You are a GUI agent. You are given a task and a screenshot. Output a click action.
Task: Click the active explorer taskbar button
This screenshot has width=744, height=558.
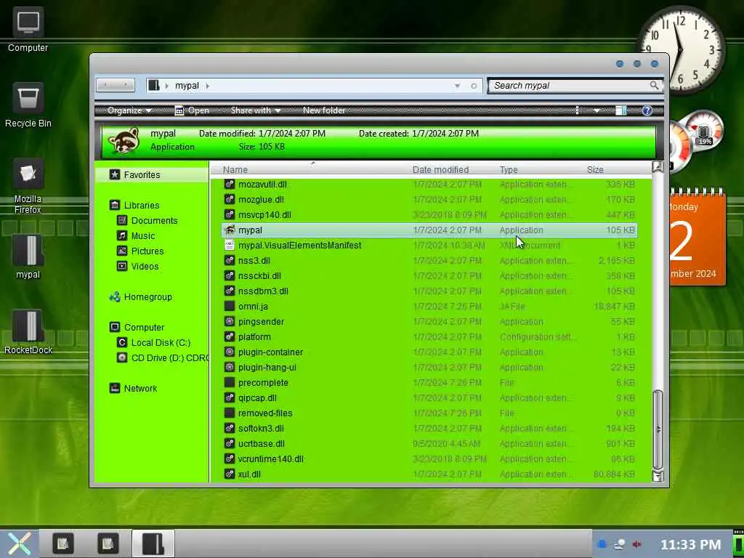(153, 543)
